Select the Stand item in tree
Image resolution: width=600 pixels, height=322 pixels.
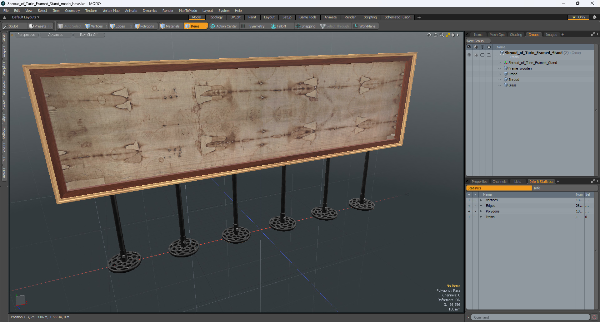point(513,74)
